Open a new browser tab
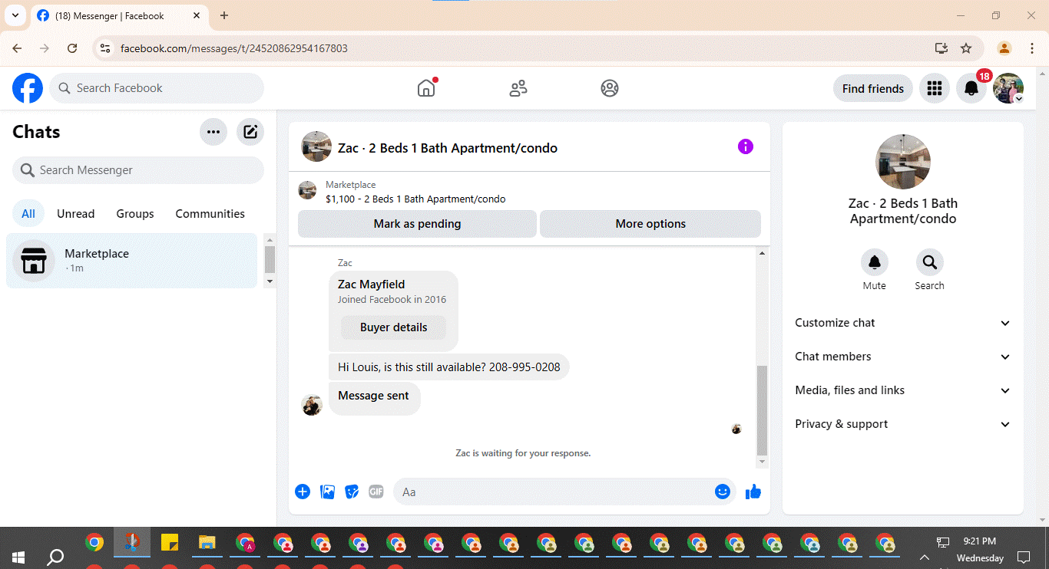1049x569 pixels. click(224, 15)
